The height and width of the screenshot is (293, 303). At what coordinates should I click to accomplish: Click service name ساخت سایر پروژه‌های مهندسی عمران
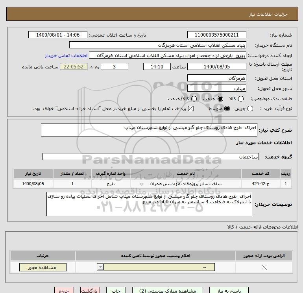[x=186, y=184]
